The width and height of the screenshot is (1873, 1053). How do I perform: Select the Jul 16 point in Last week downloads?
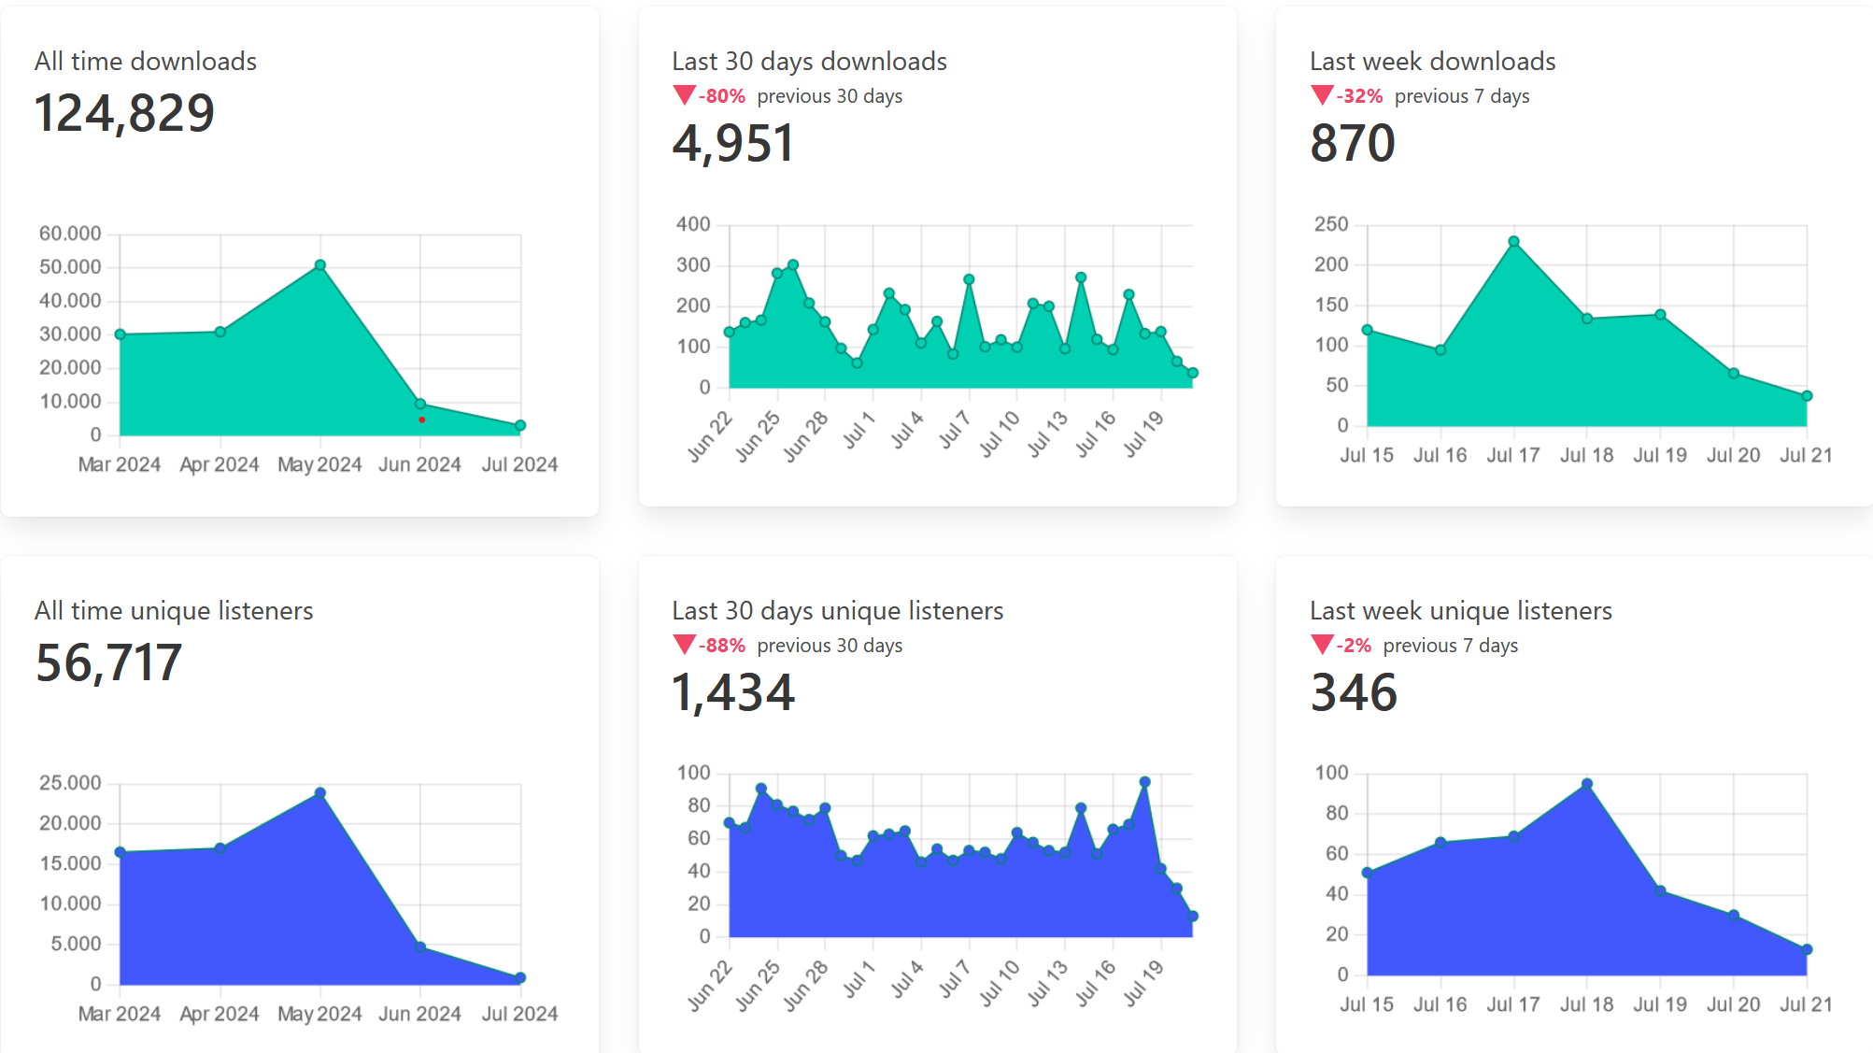[1440, 349]
